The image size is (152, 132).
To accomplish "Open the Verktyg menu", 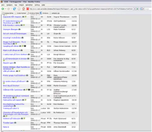I will tap(37, 5).
